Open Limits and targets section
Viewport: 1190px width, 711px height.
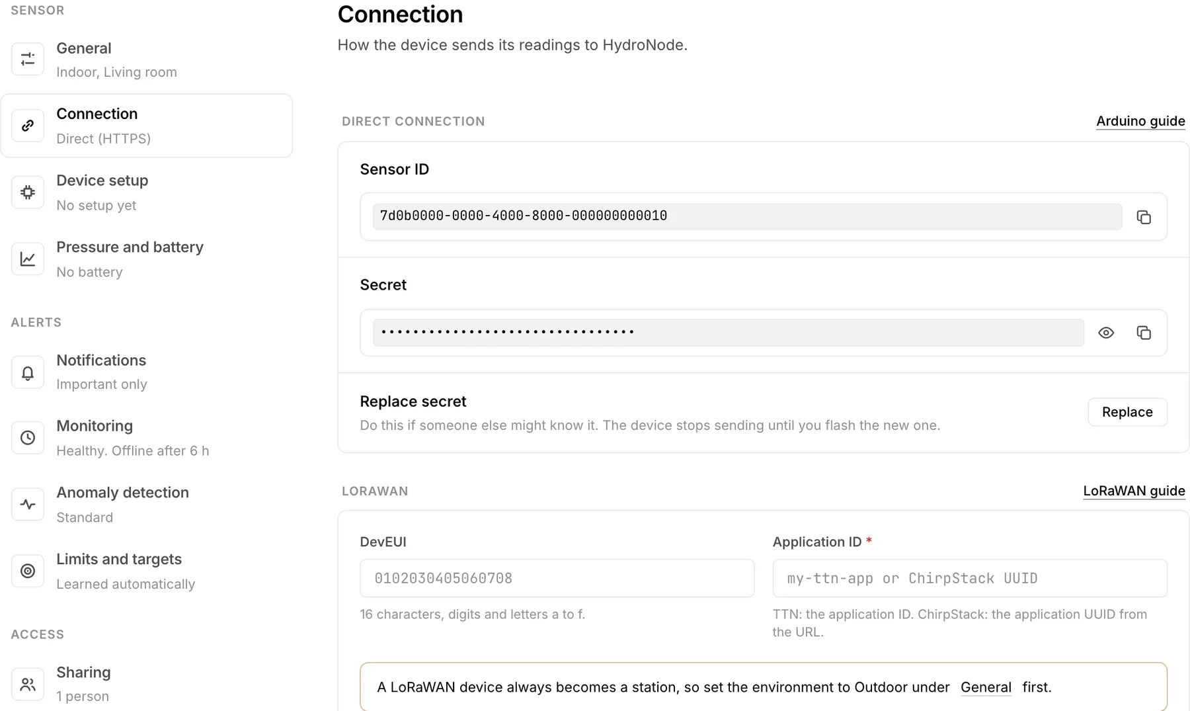click(x=146, y=571)
